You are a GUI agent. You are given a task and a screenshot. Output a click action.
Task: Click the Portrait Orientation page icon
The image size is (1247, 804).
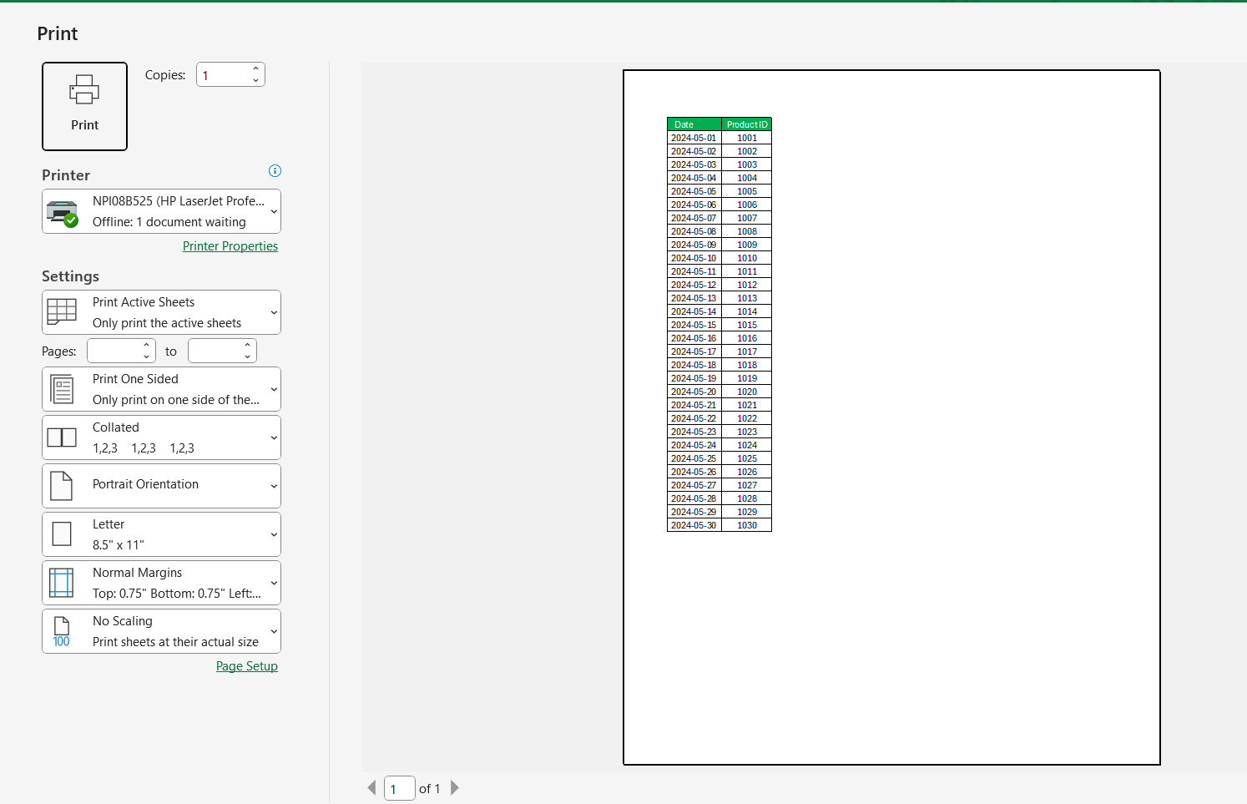click(x=62, y=485)
